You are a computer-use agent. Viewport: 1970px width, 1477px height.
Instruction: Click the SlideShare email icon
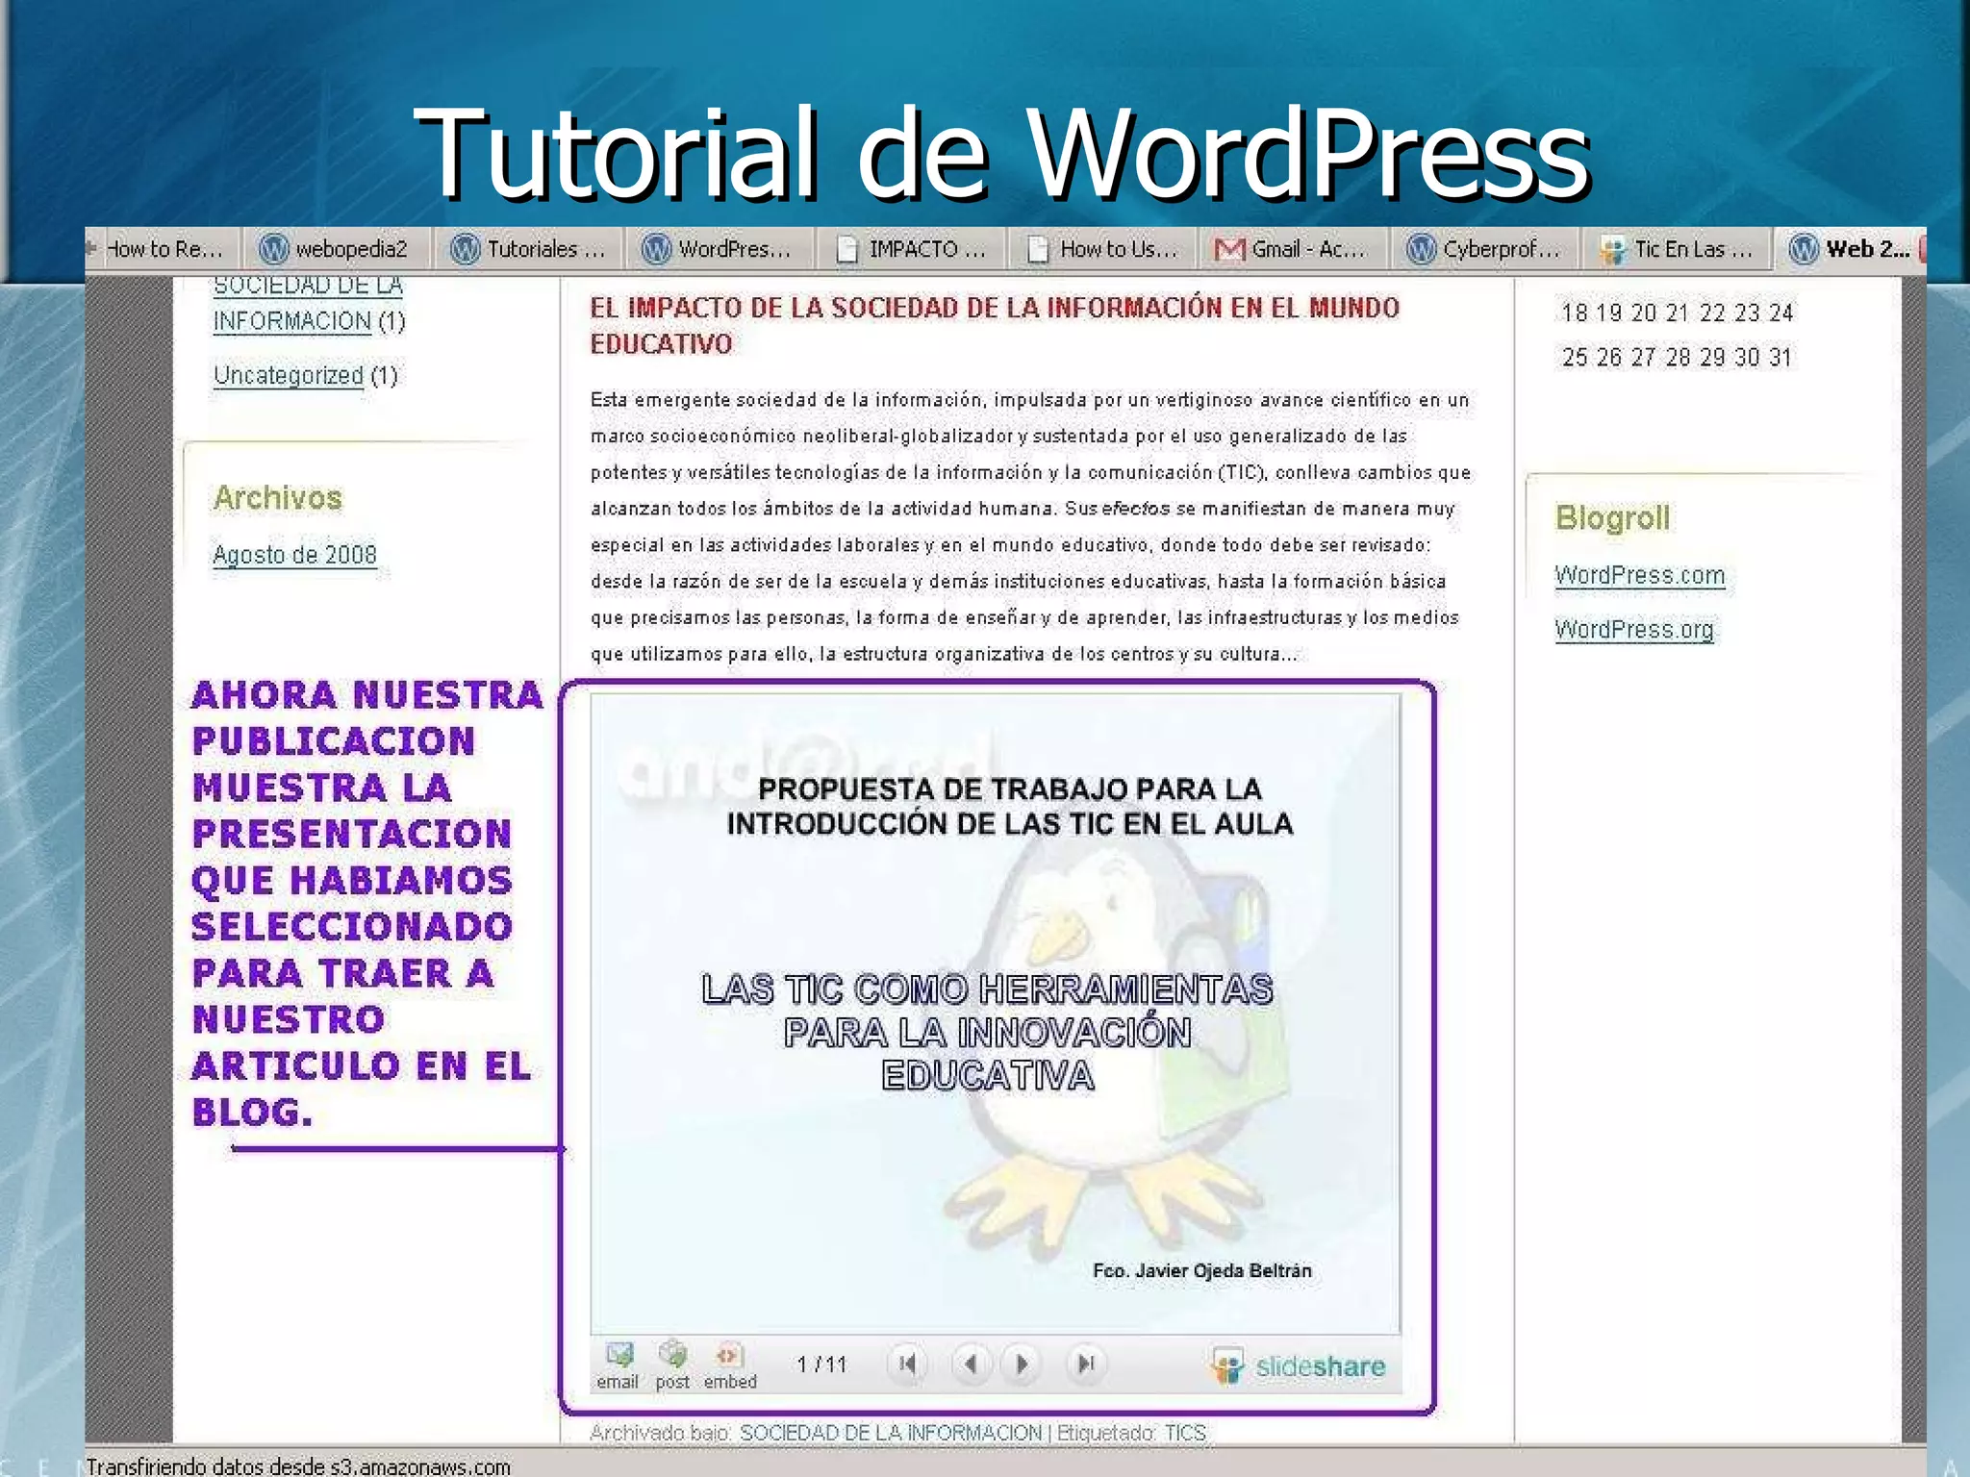pyautogui.click(x=619, y=1365)
